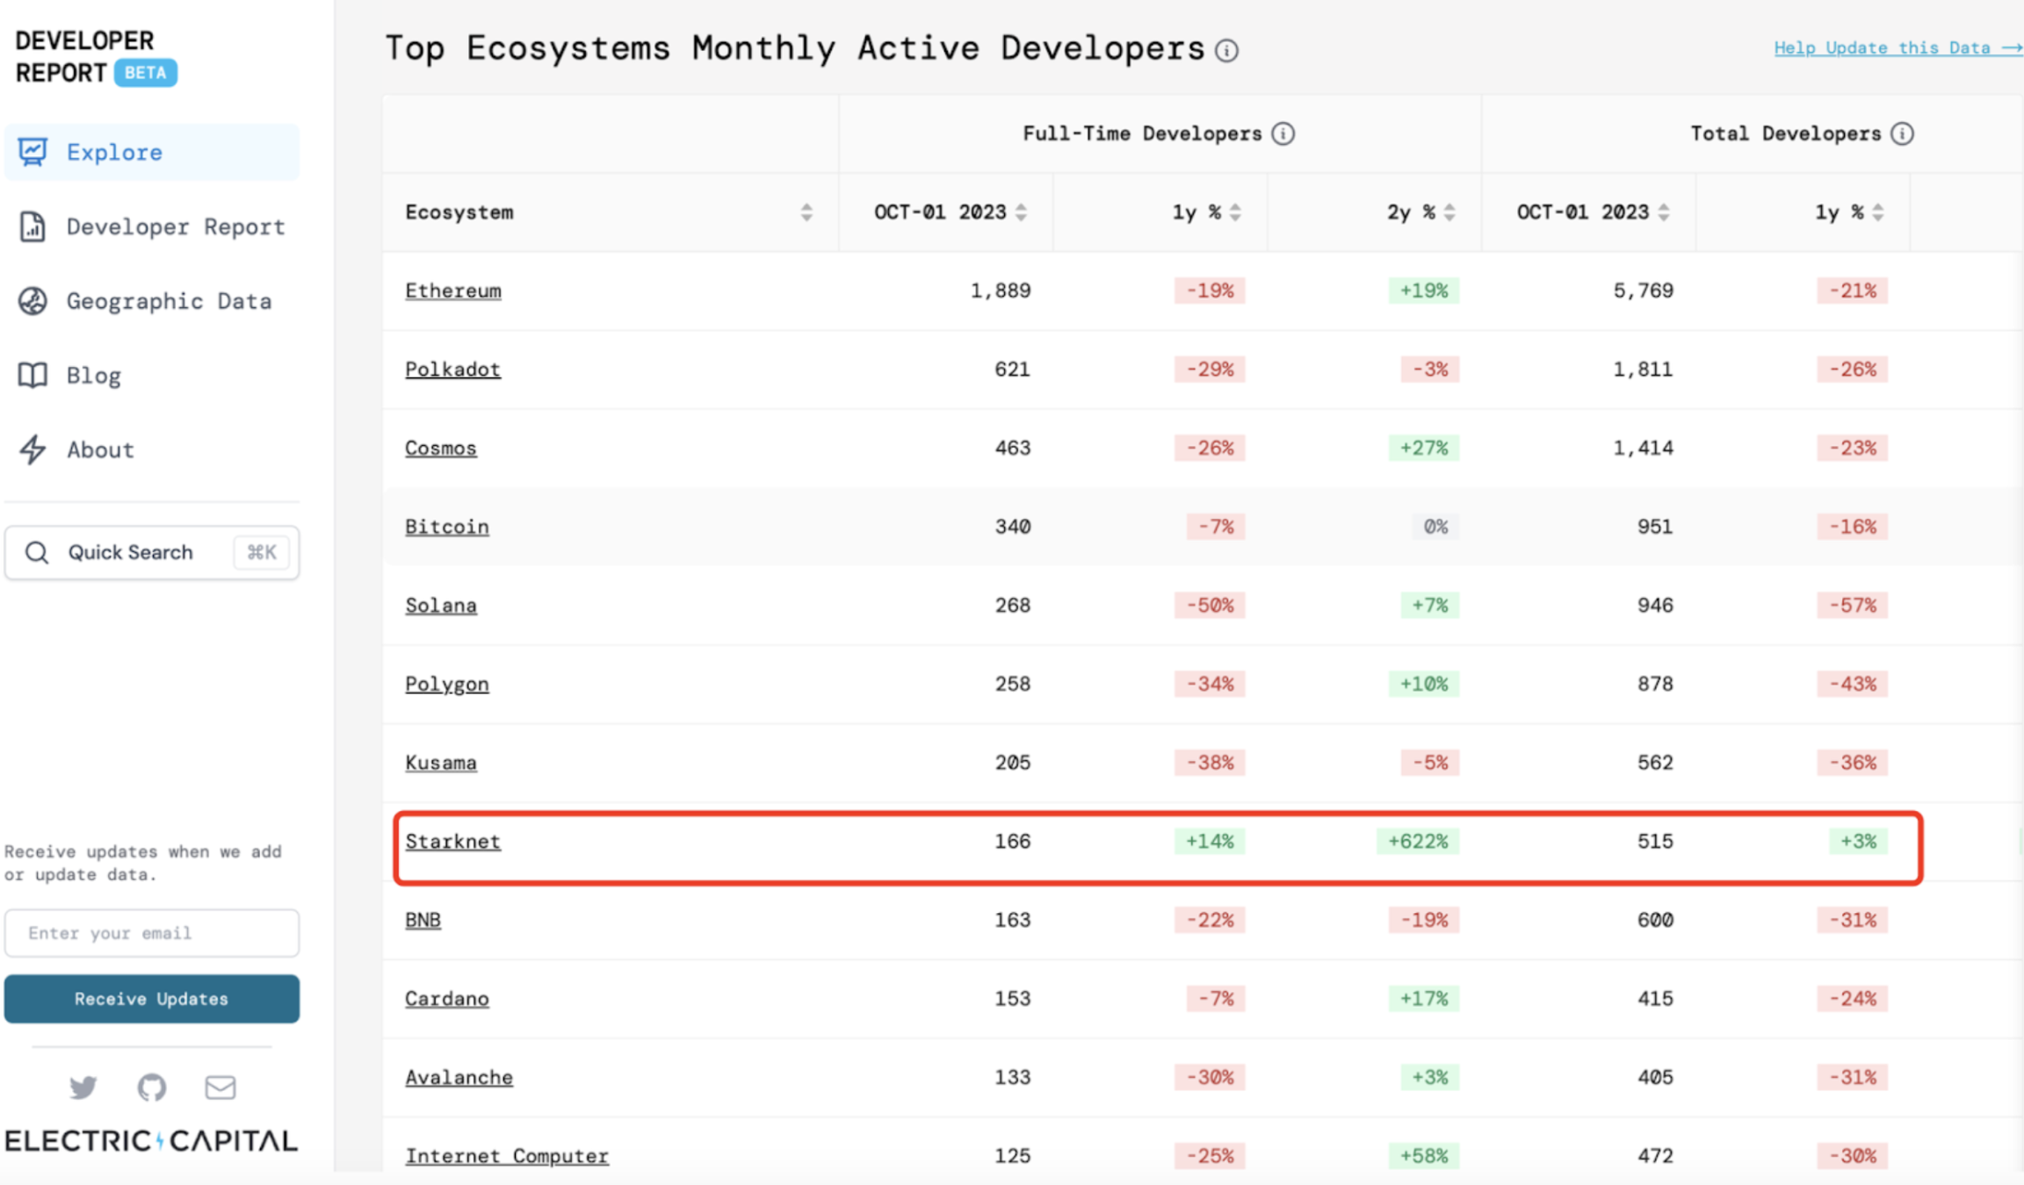The width and height of the screenshot is (2024, 1185).
Task: Follow Help Update this Data link
Action: 1896,48
